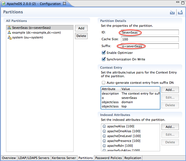Click the import configuration icon

coord(172,12)
